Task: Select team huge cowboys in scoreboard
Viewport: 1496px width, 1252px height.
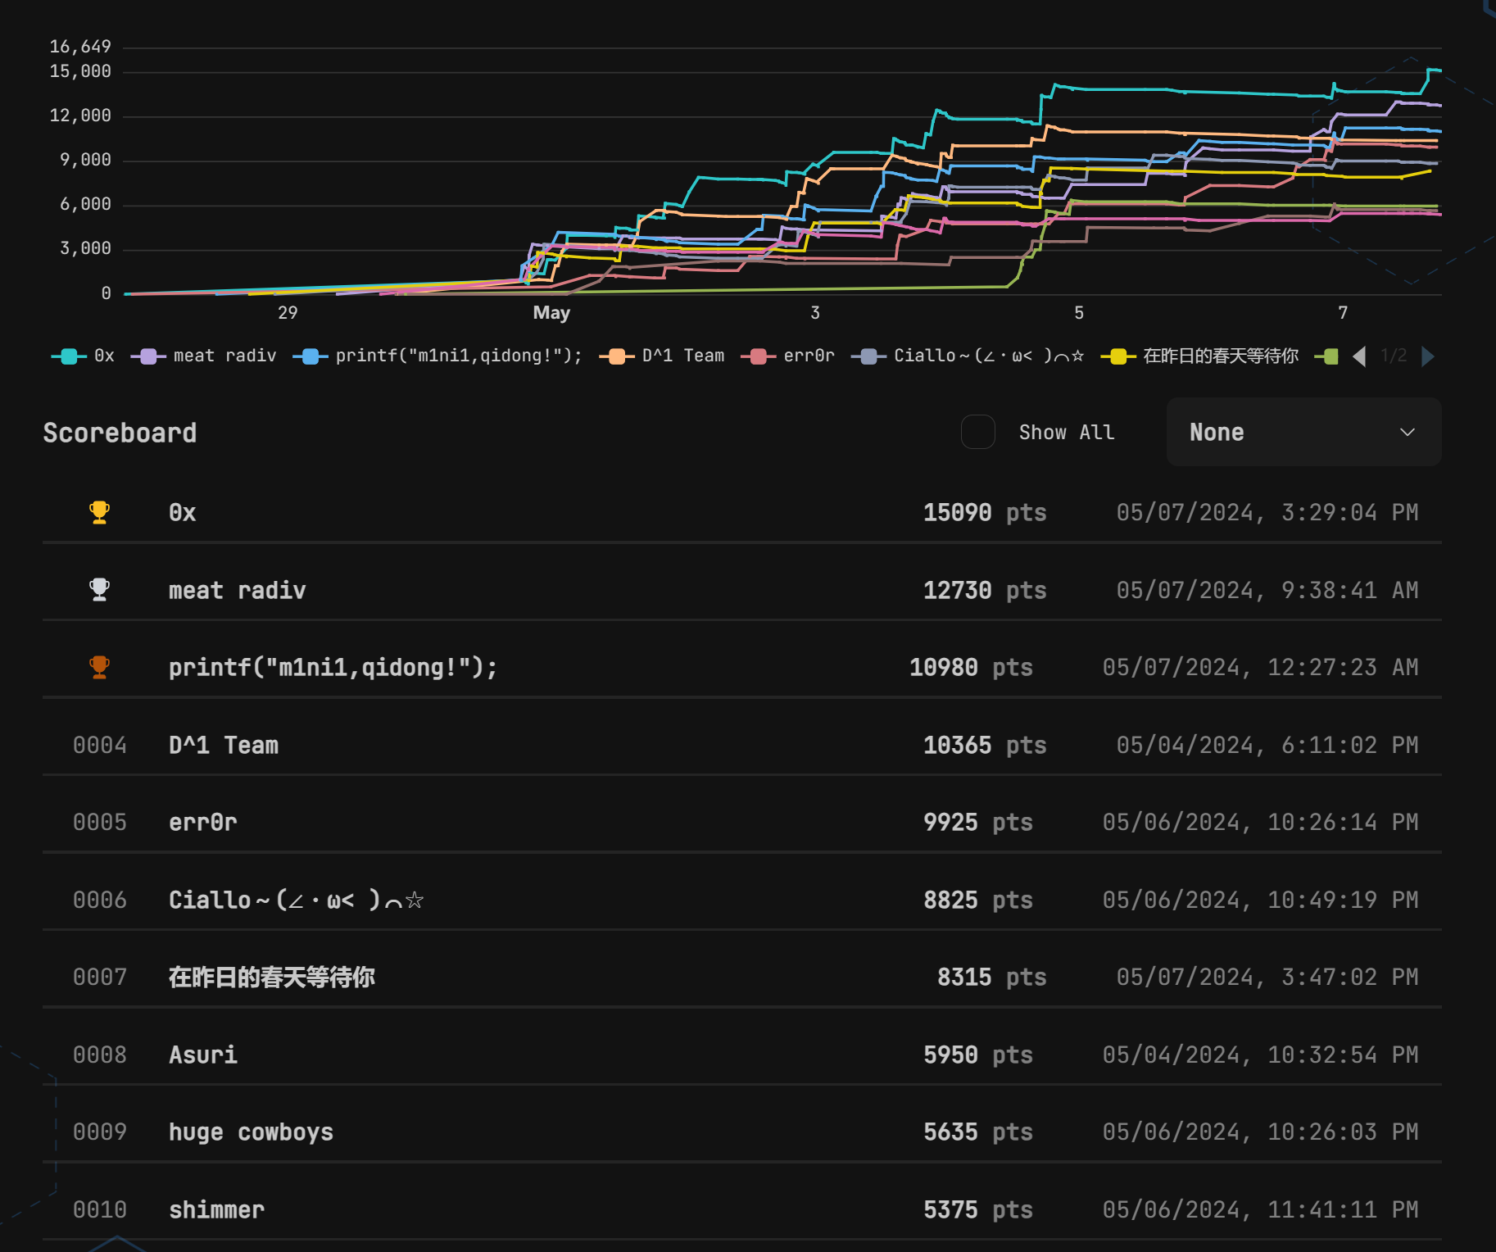Action: click(x=252, y=1132)
